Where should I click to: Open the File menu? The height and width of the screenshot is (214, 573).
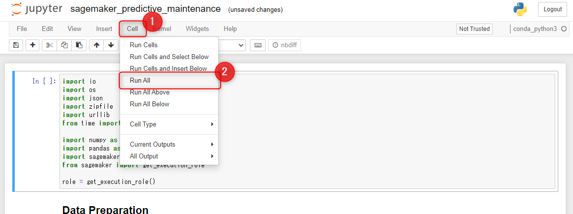tap(22, 29)
